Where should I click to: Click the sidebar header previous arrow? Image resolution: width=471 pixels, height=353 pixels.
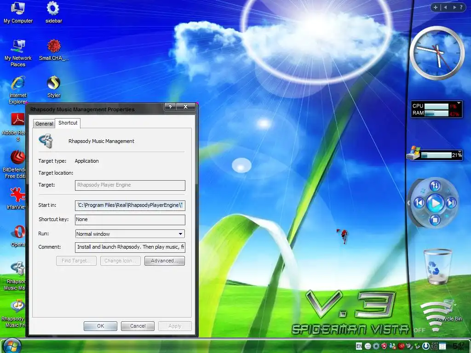(x=445, y=7)
